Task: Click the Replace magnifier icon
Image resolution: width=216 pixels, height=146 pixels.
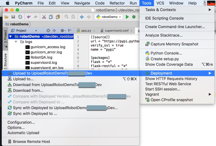Action: click(73, 17)
